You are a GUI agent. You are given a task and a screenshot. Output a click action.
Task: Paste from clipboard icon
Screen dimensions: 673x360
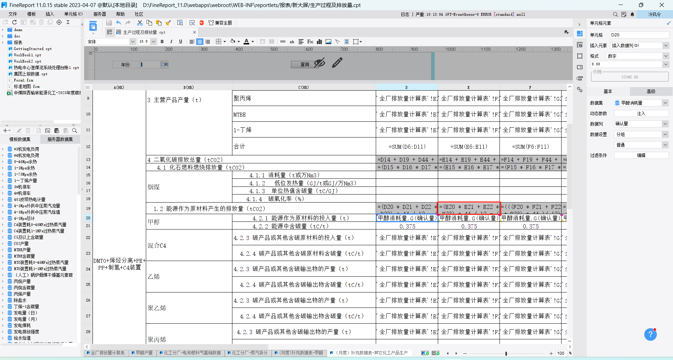[159, 23]
